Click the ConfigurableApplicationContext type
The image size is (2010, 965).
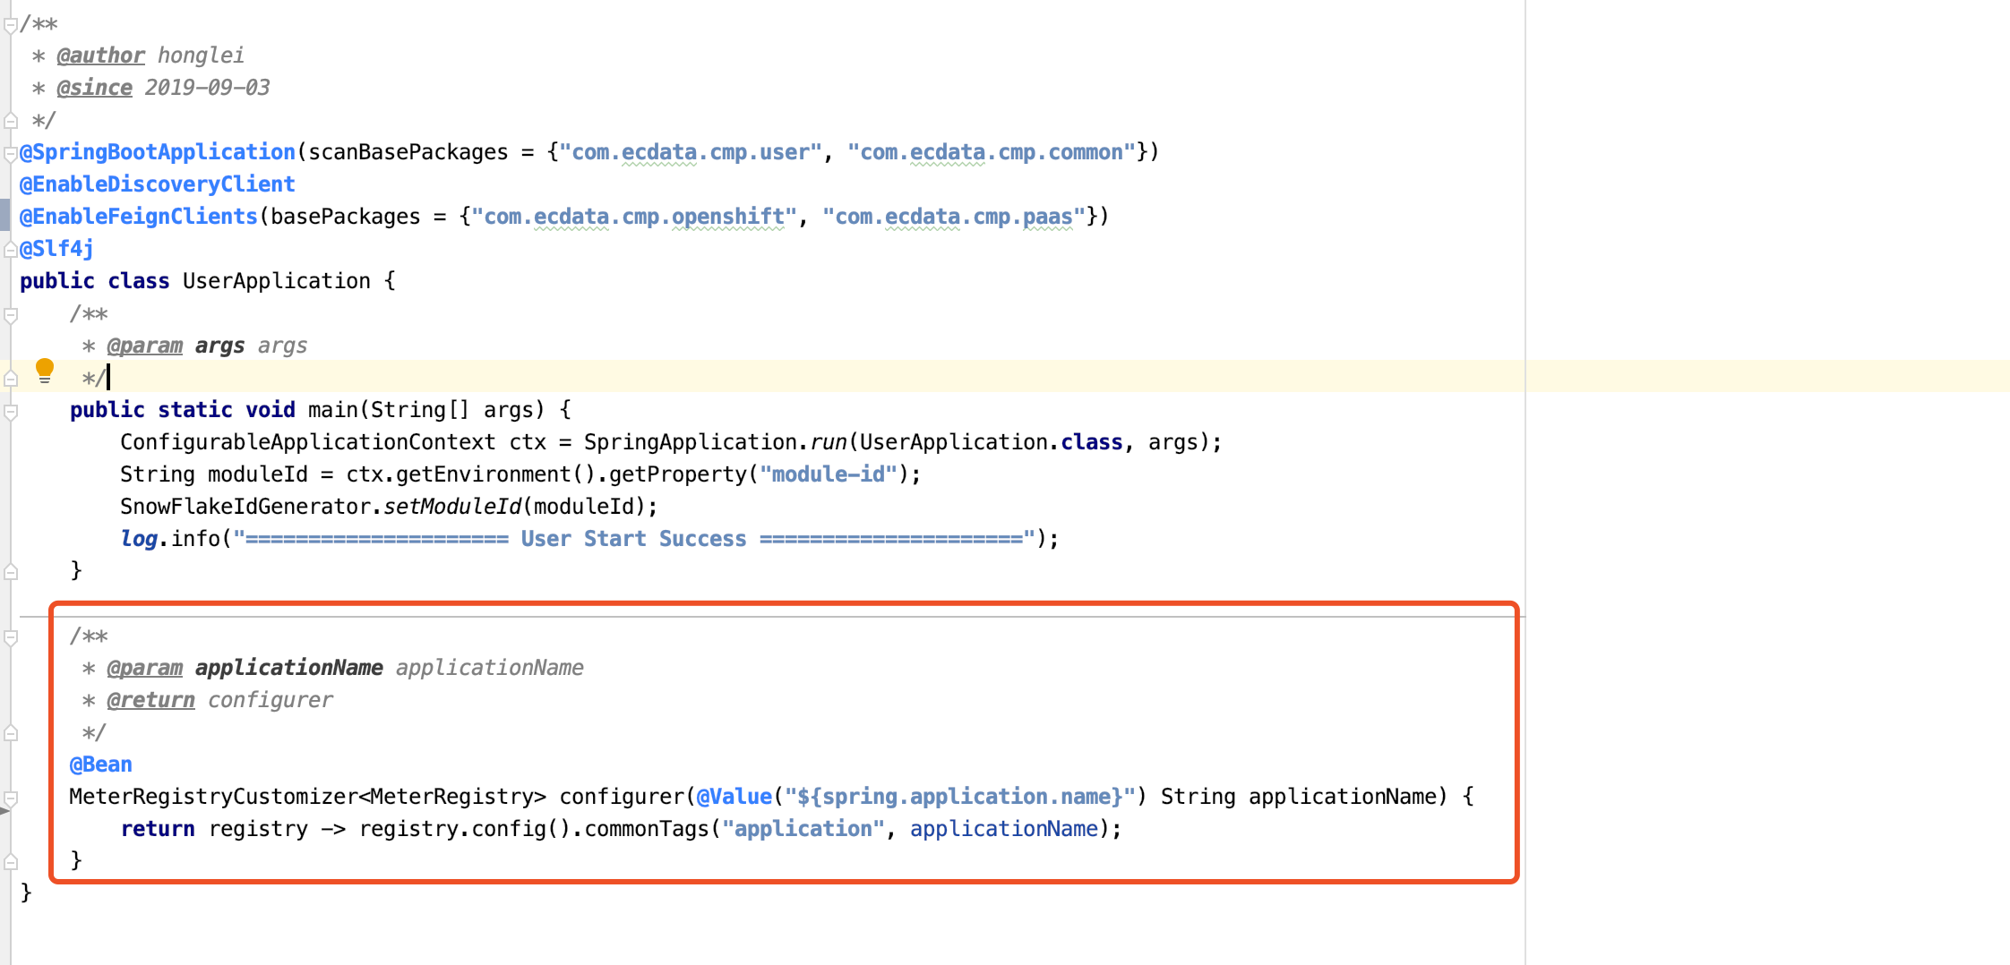coord(308,442)
